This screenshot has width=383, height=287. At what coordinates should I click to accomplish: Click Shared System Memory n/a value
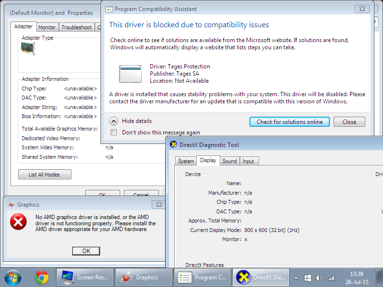109,157
